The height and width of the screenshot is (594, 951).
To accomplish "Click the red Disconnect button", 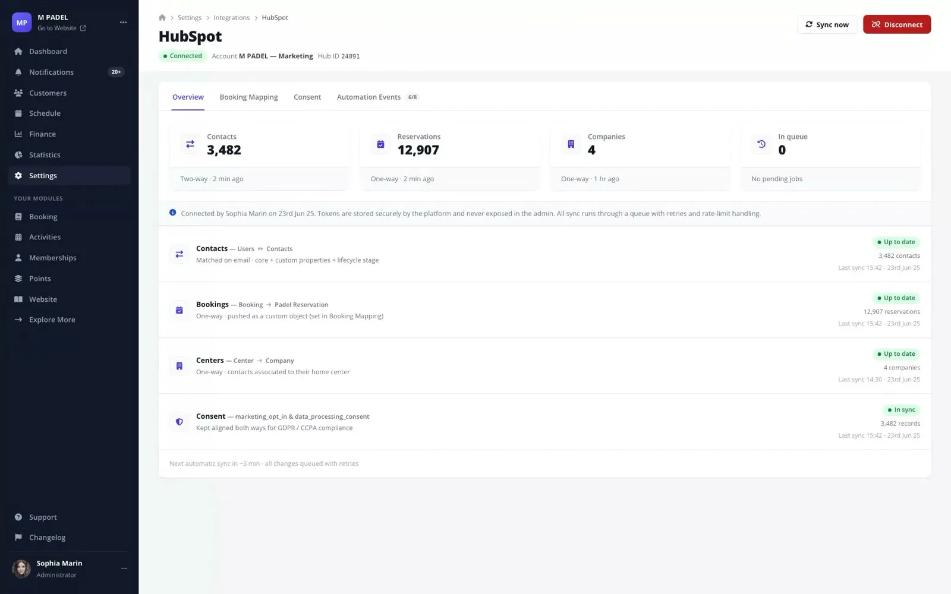I will tap(897, 24).
